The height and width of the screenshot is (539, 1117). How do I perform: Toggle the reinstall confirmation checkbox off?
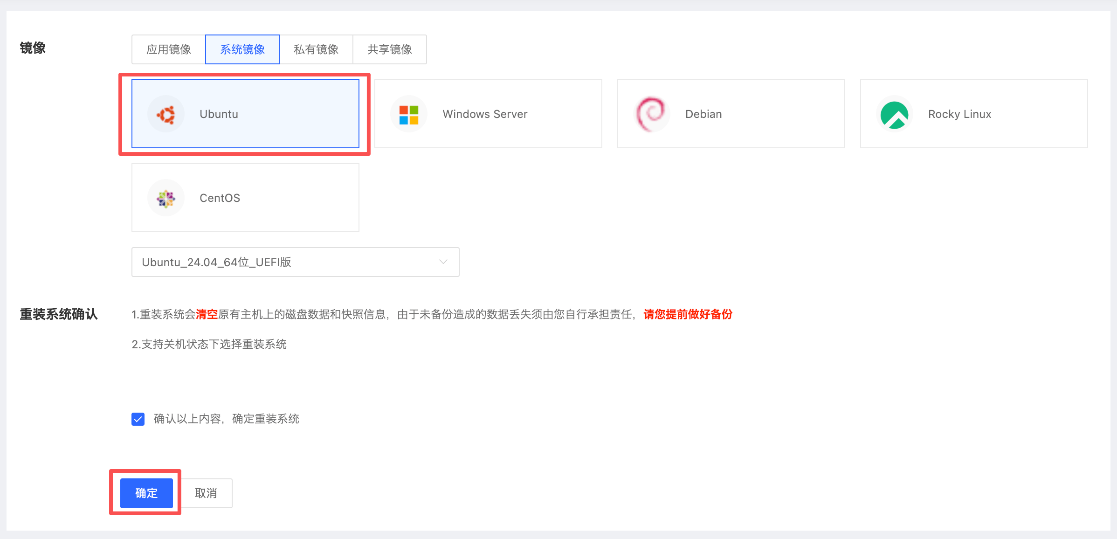138,419
